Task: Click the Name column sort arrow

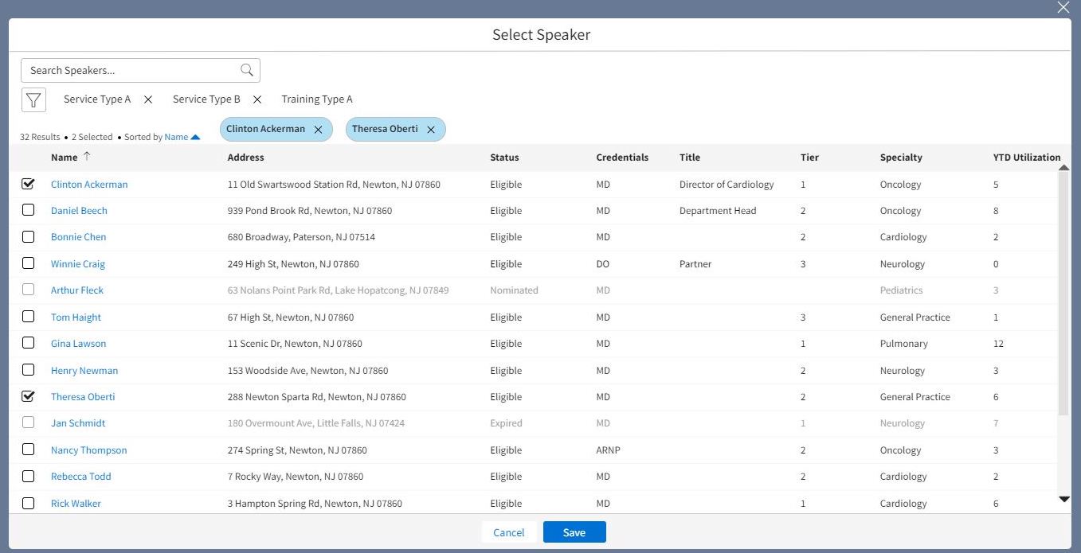Action: pyautogui.click(x=87, y=157)
